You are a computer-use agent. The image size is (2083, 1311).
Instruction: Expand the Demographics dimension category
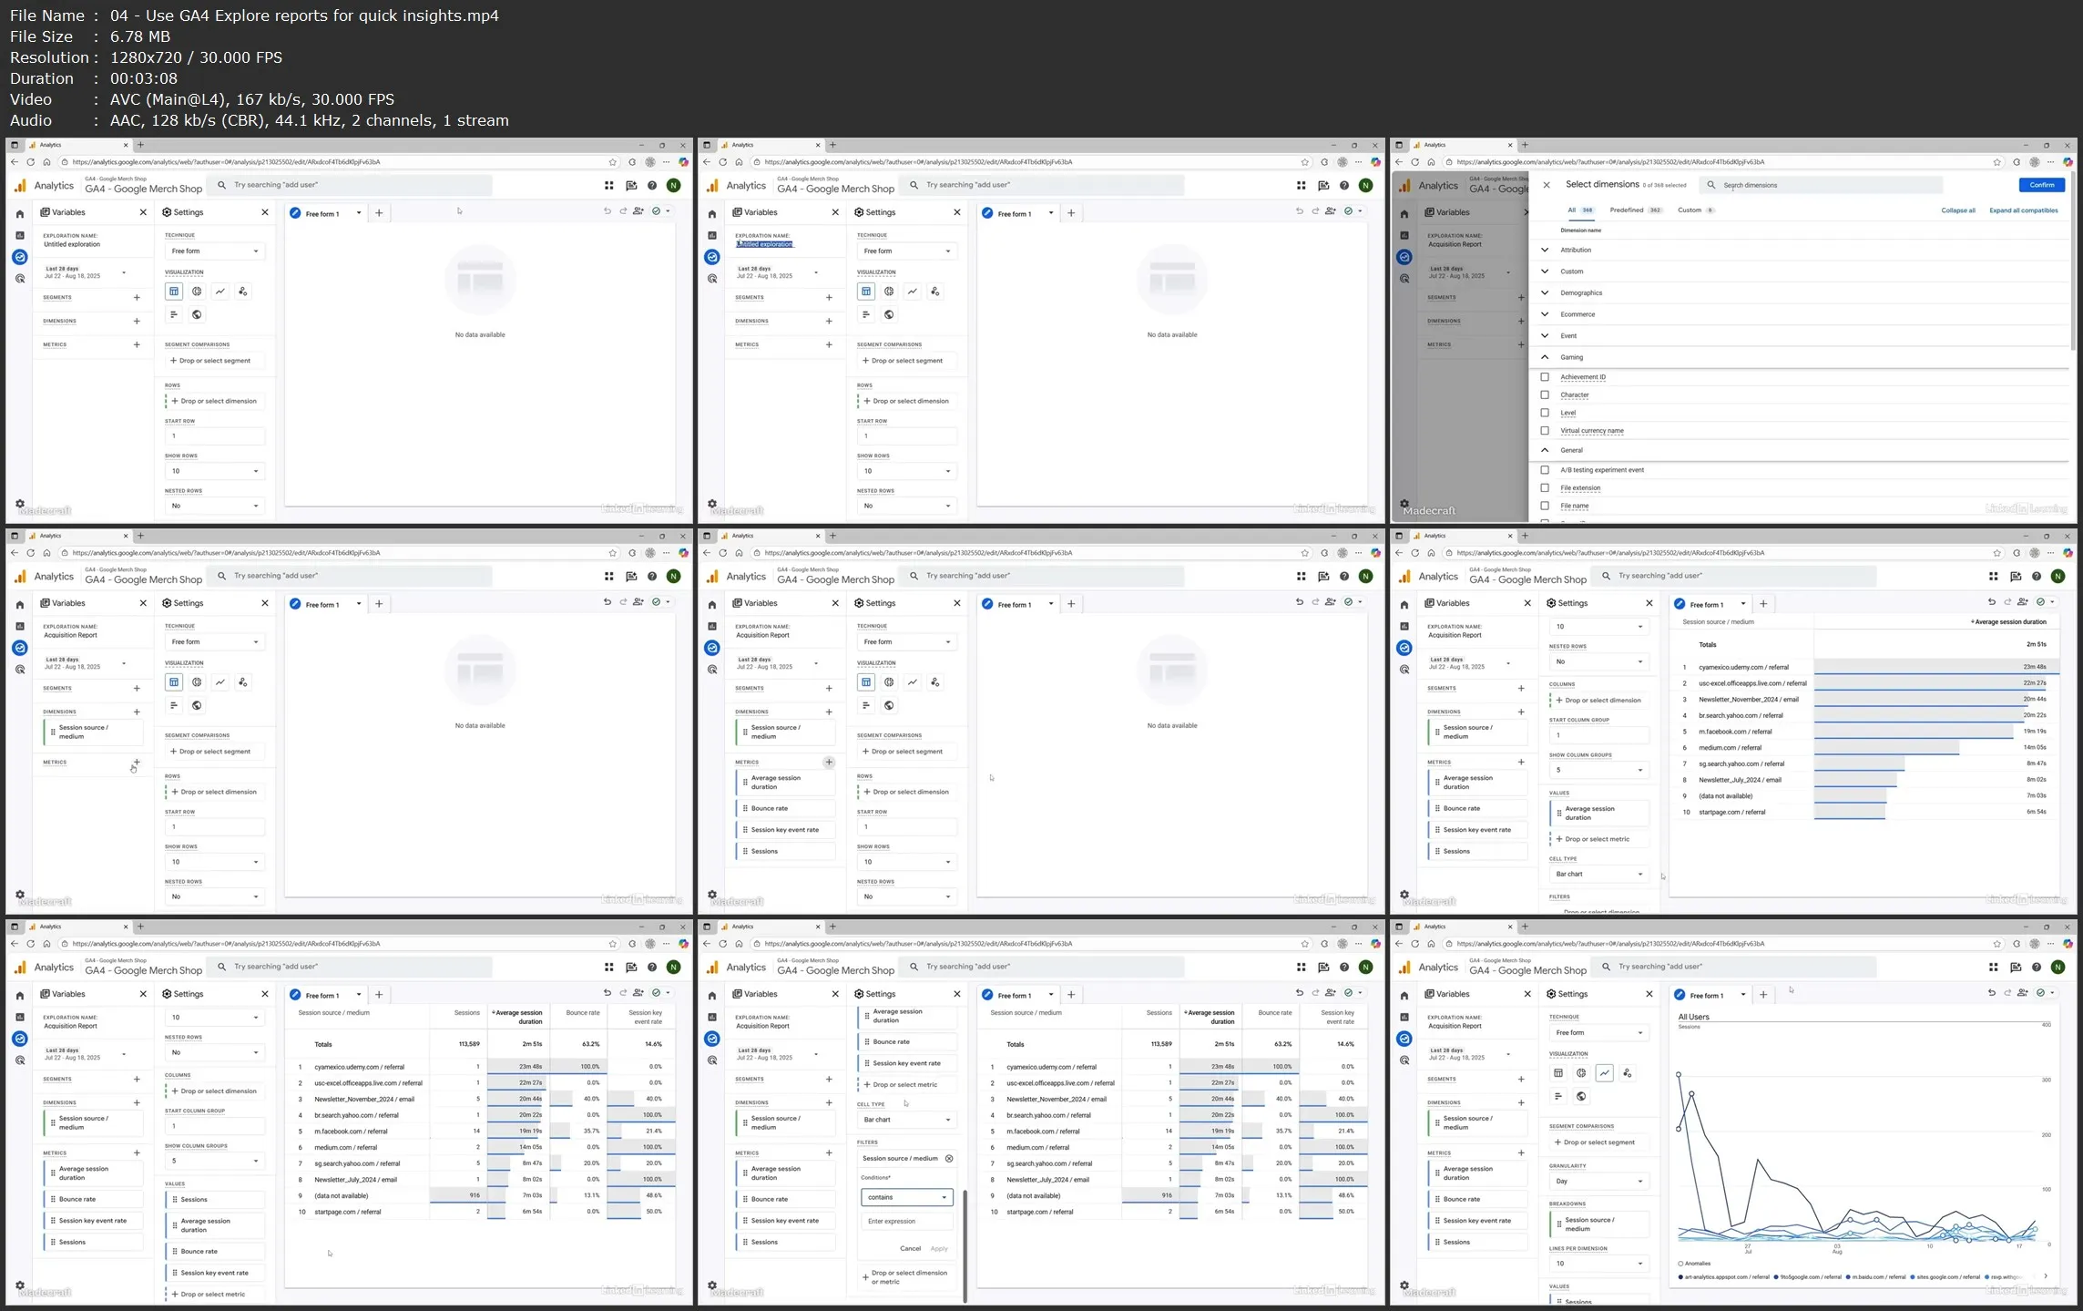(1545, 293)
